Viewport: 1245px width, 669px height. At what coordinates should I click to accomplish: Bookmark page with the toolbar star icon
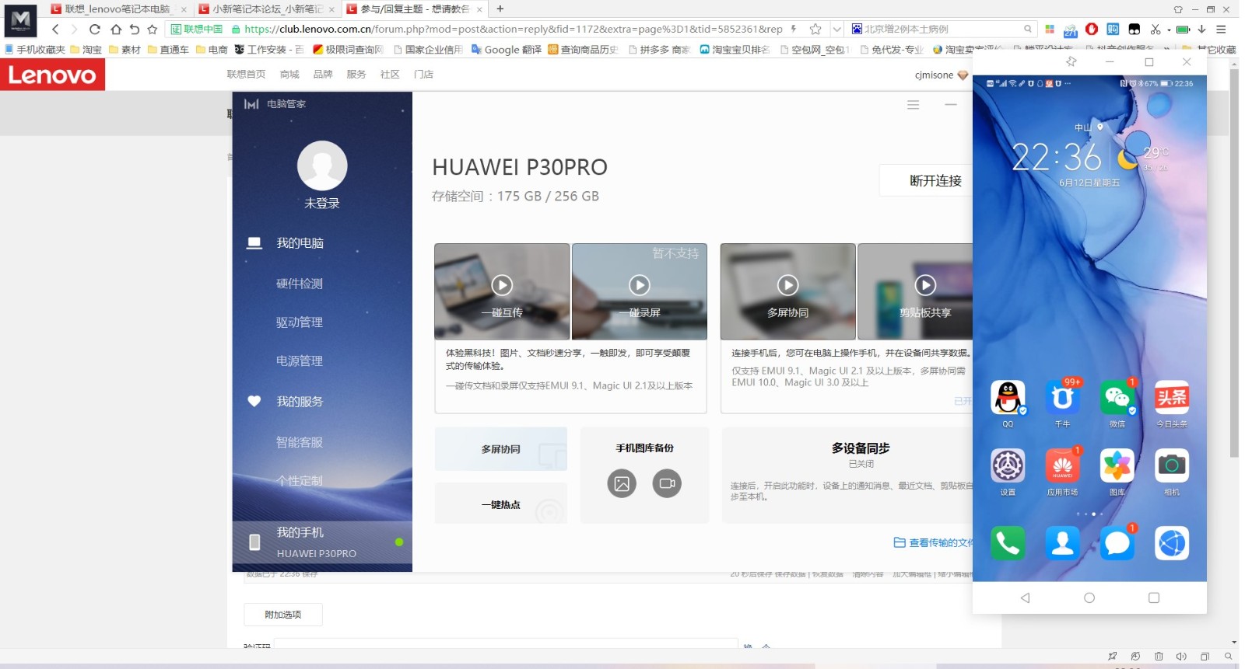click(x=153, y=30)
